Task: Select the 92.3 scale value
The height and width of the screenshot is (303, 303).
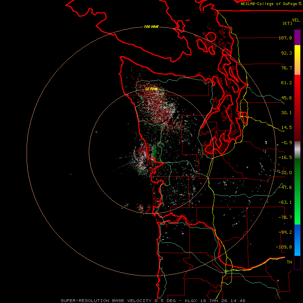Action: click(x=287, y=53)
